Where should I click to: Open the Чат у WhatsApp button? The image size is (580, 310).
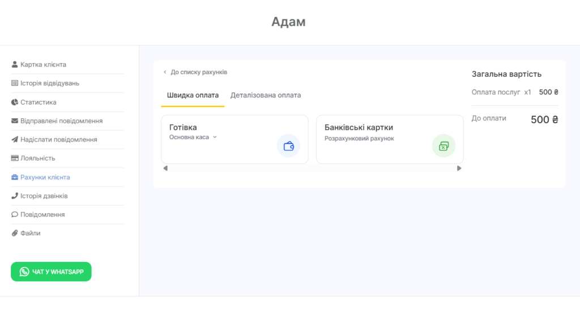tap(51, 272)
